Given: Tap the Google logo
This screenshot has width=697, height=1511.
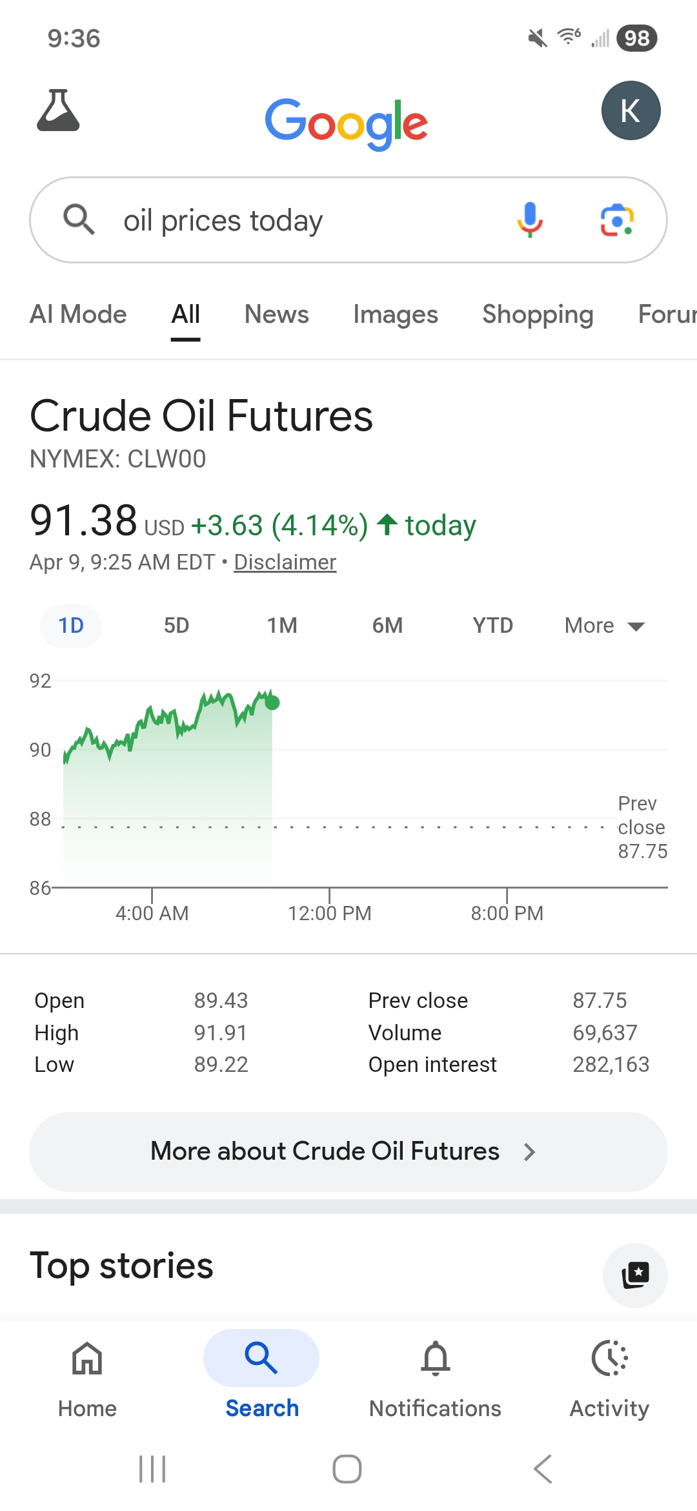Looking at the screenshot, I should pyautogui.click(x=347, y=123).
